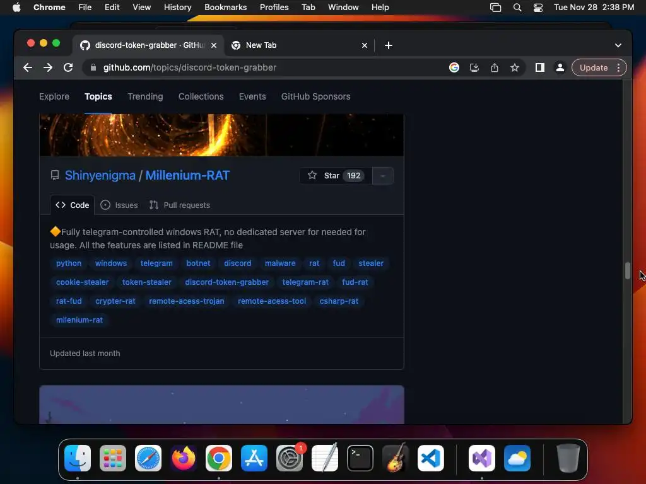Click the browser back arrow
The height and width of the screenshot is (484, 646).
pos(28,67)
